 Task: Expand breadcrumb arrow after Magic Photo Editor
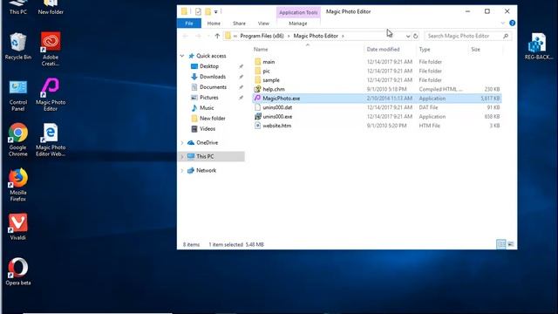(x=343, y=36)
